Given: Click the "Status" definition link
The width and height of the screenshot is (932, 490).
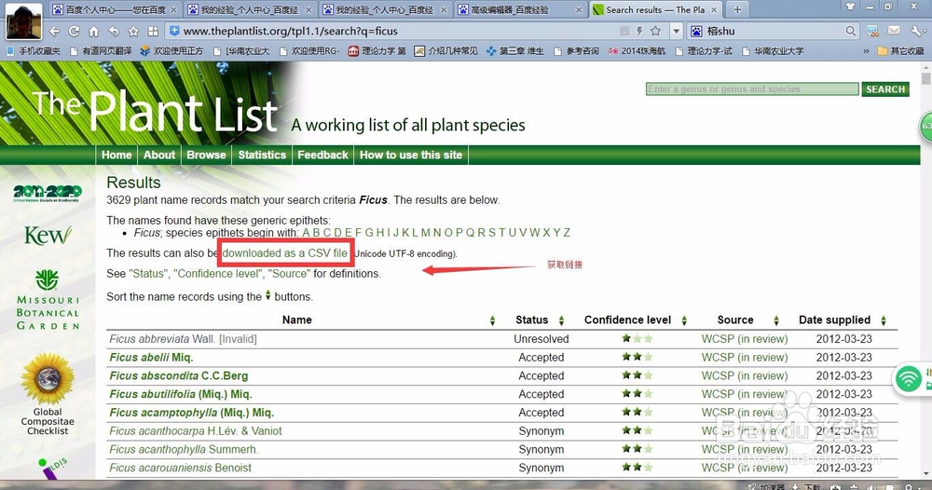Looking at the screenshot, I should tap(148, 274).
